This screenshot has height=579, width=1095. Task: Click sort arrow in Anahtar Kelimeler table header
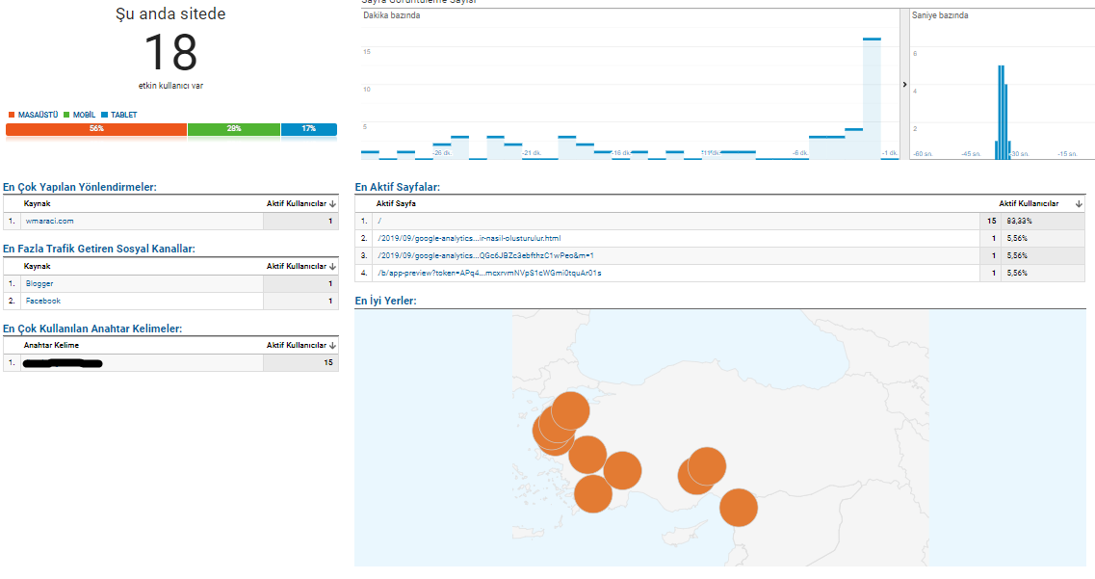point(332,345)
